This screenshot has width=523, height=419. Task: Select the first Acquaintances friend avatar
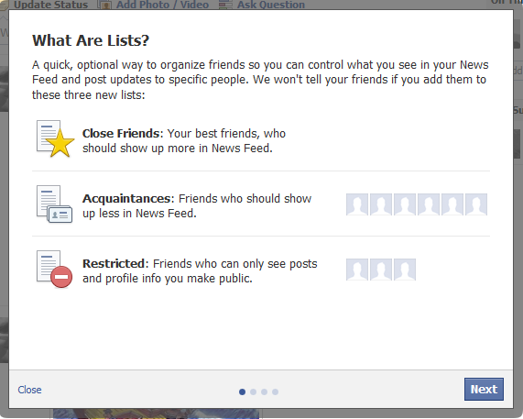pyautogui.click(x=357, y=204)
